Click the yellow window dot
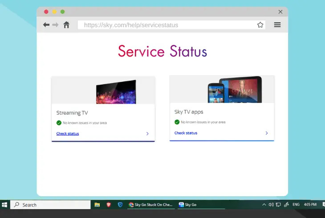This screenshot has height=218, width=325. click(54, 12)
